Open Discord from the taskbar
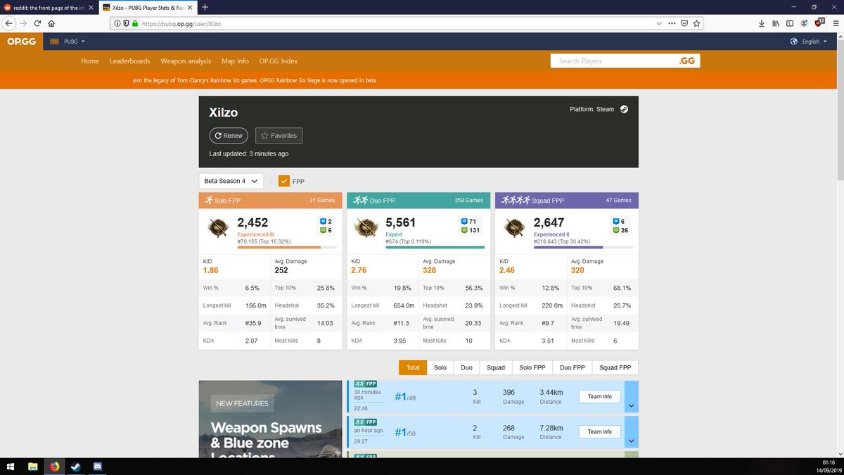 [96, 467]
